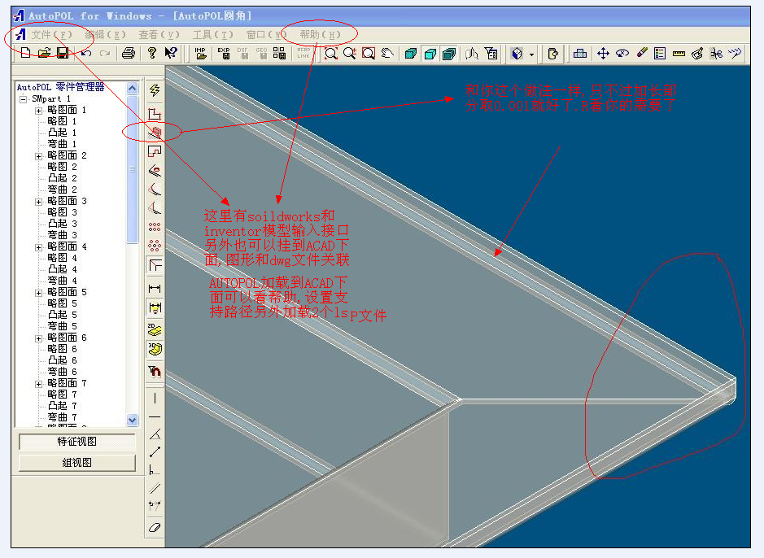
Task: Select the horizontal dimension tool
Action: click(155, 289)
